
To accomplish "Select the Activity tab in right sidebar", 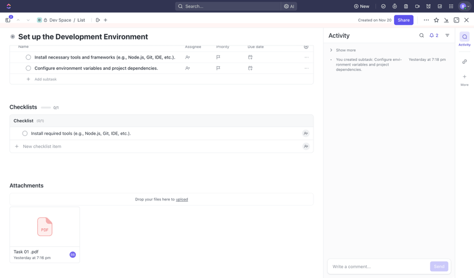I will pyautogui.click(x=465, y=39).
